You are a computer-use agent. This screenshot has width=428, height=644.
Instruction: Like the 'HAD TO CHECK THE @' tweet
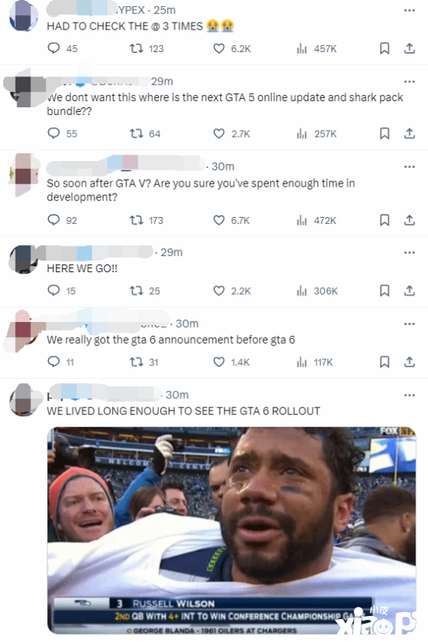(x=219, y=48)
